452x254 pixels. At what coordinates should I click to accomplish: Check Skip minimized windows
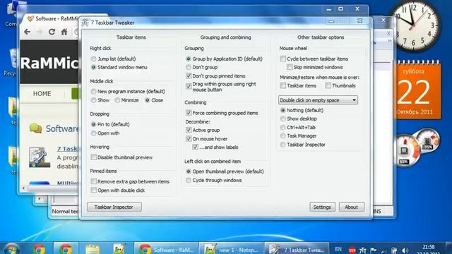click(290, 67)
